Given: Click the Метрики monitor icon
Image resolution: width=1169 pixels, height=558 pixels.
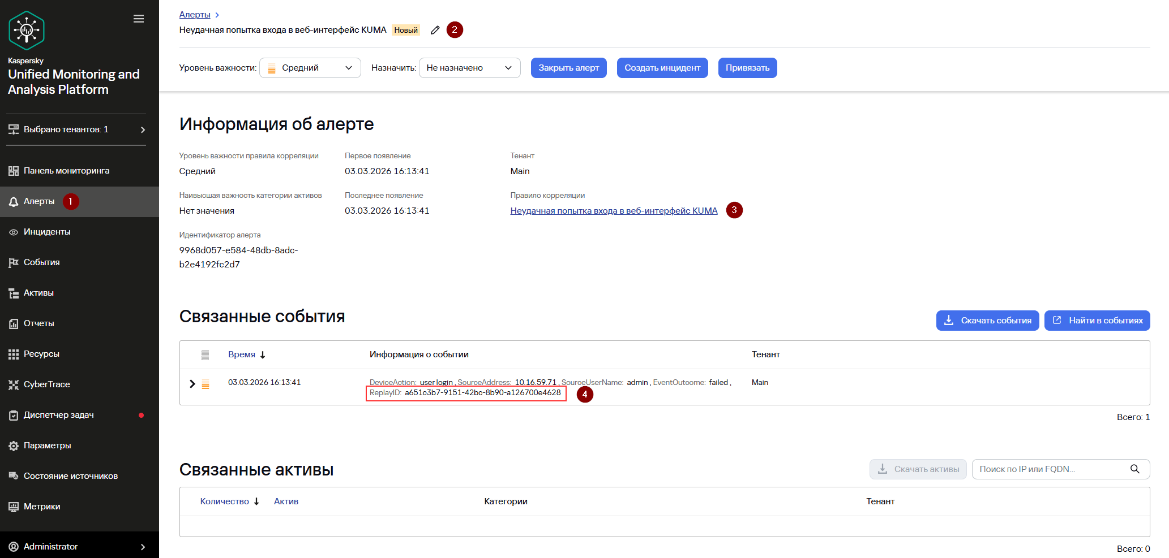Looking at the screenshot, I should (14, 507).
